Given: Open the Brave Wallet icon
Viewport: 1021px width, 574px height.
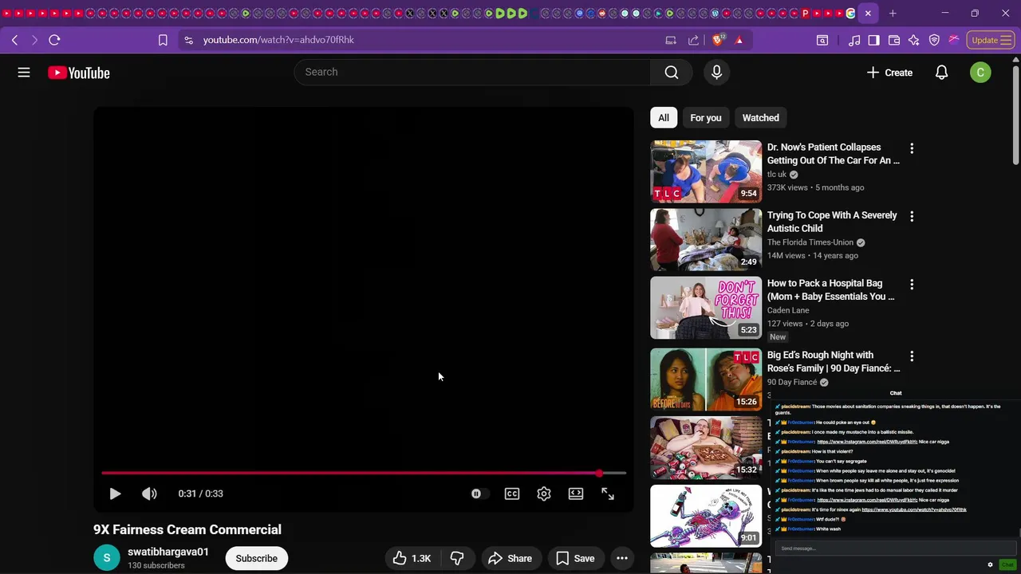Looking at the screenshot, I should pyautogui.click(x=894, y=40).
